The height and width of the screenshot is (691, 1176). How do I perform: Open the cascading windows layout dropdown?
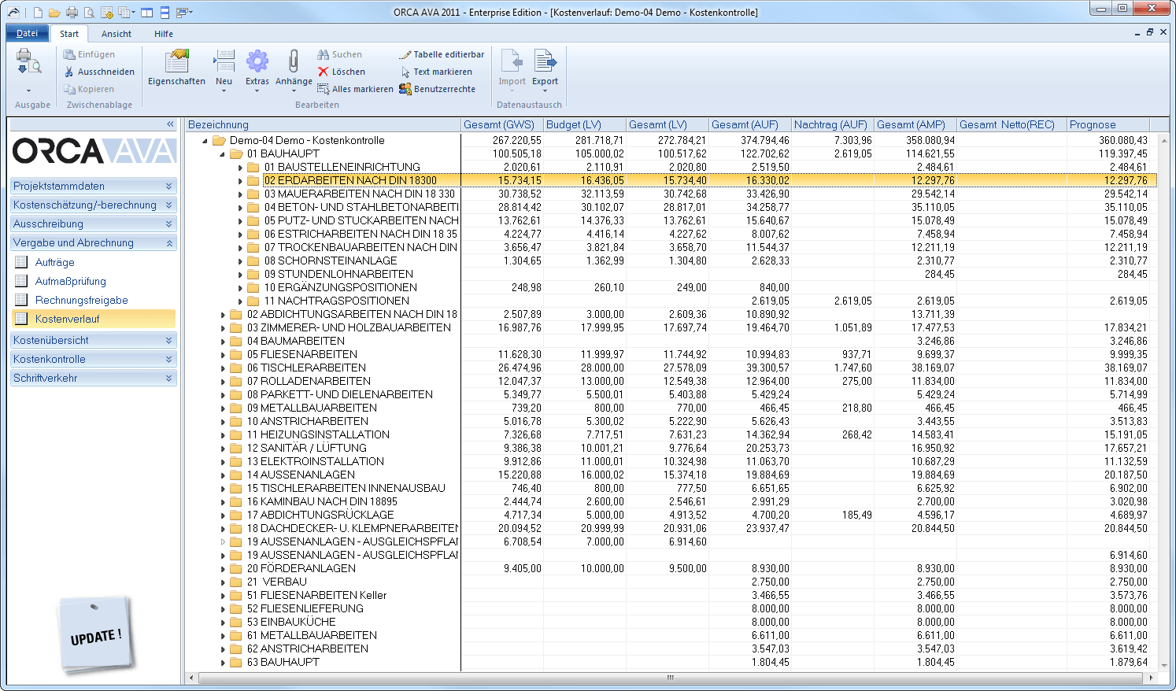click(184, 13)
